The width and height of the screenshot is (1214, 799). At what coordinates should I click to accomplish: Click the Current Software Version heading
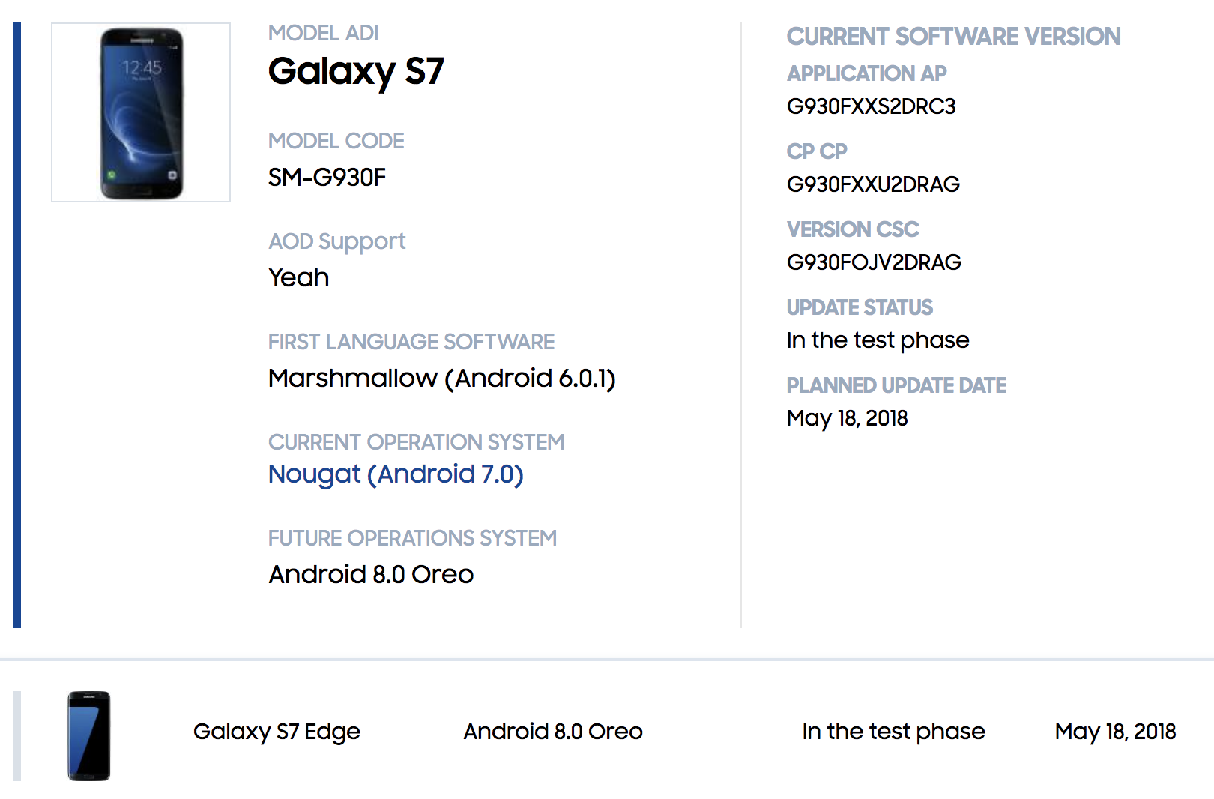[953, 37]
